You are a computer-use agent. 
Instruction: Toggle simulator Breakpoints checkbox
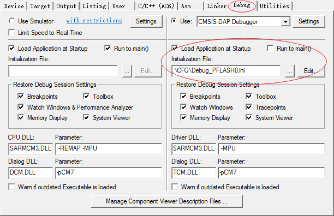21,96
